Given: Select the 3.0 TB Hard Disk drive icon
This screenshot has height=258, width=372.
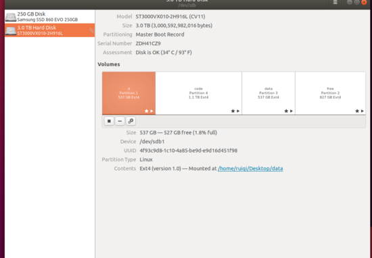Looking at the screenshot, I should [11, 30].
